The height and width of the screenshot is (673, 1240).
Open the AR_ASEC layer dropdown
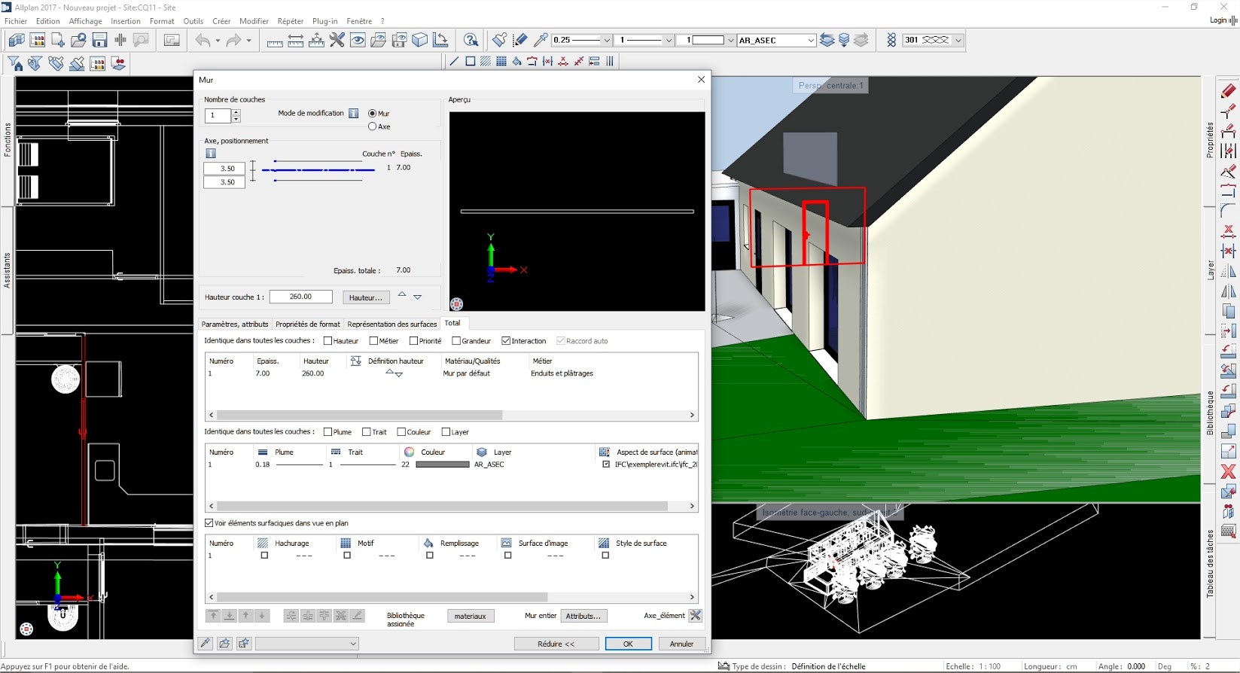pyautogui.click(x=810, y=41)
